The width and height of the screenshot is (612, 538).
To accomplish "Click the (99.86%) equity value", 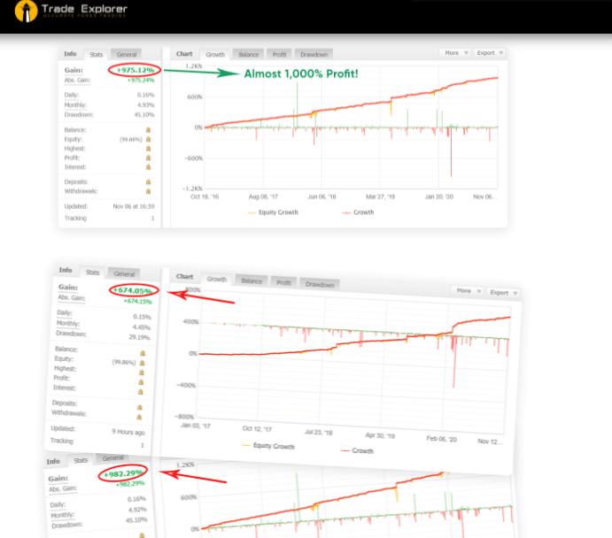I will pos(124,362).
